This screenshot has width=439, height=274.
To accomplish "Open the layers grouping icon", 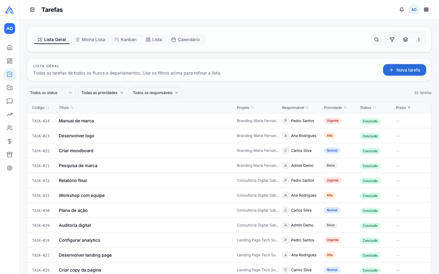I will point(405,40).
